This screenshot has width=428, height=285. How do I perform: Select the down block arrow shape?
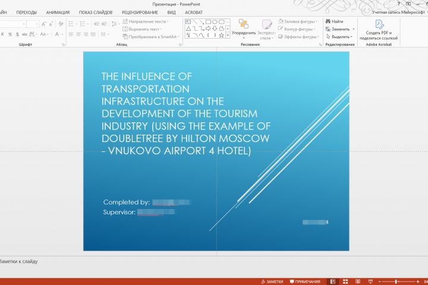click(x=215, y=28)
